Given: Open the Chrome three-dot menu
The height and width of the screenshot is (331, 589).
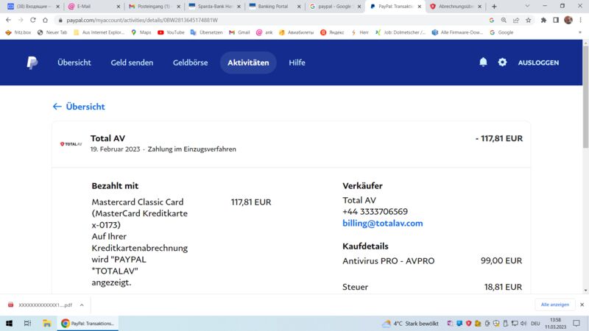Looking at the screenshot, I should [580, 21].
